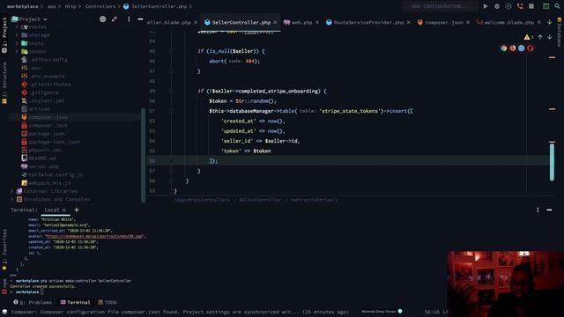Expand External Libraries node
This screenshot has height=317, width=564.
(x=11, y=191)
